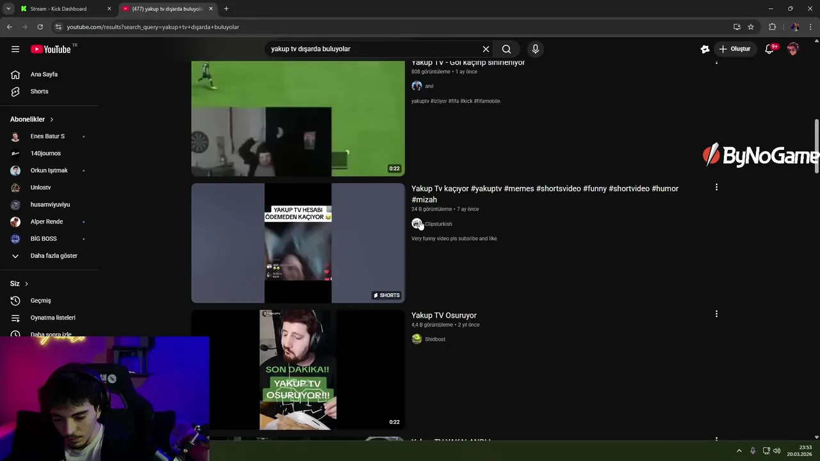
Task: Click the browser address bar URL
Action: (153, 27)
